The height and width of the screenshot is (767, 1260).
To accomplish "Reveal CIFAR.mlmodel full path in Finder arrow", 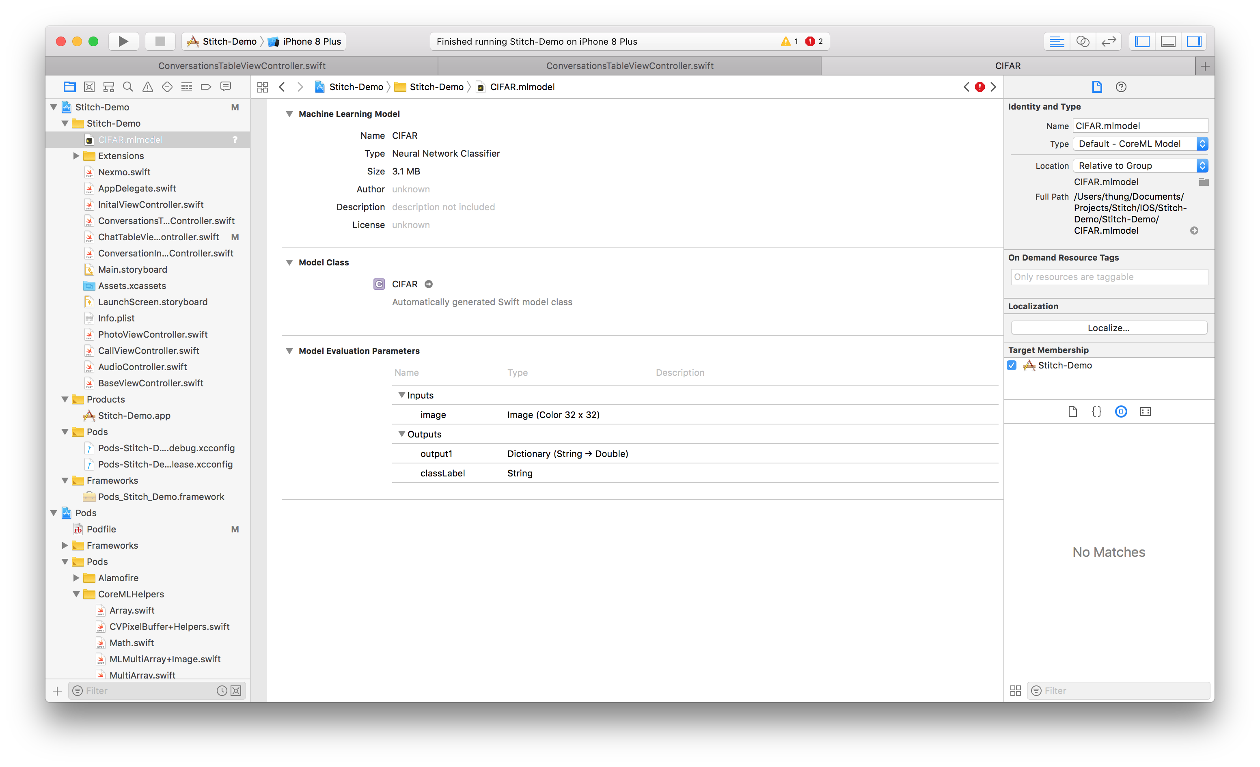I will pyautogui.click(x=1194, y=231).
